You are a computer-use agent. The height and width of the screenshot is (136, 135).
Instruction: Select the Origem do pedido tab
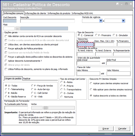pos(13,79)
